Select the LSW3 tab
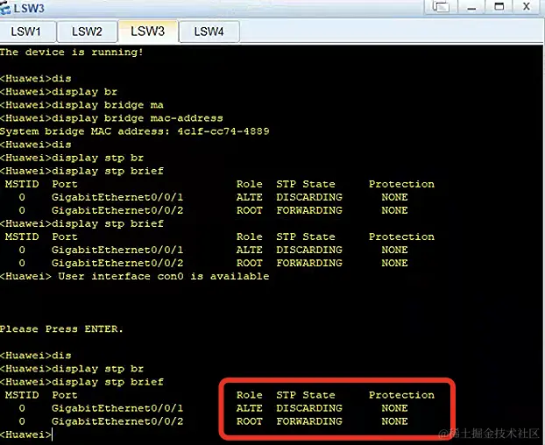 pyautogui.click(x=148, y=31)
